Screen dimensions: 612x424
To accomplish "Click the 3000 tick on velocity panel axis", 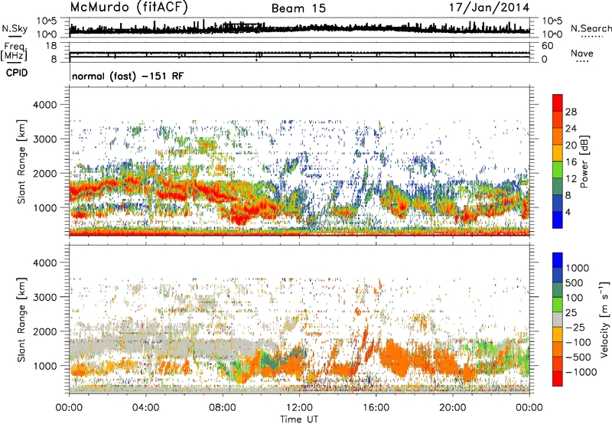I will pos(45,297).
